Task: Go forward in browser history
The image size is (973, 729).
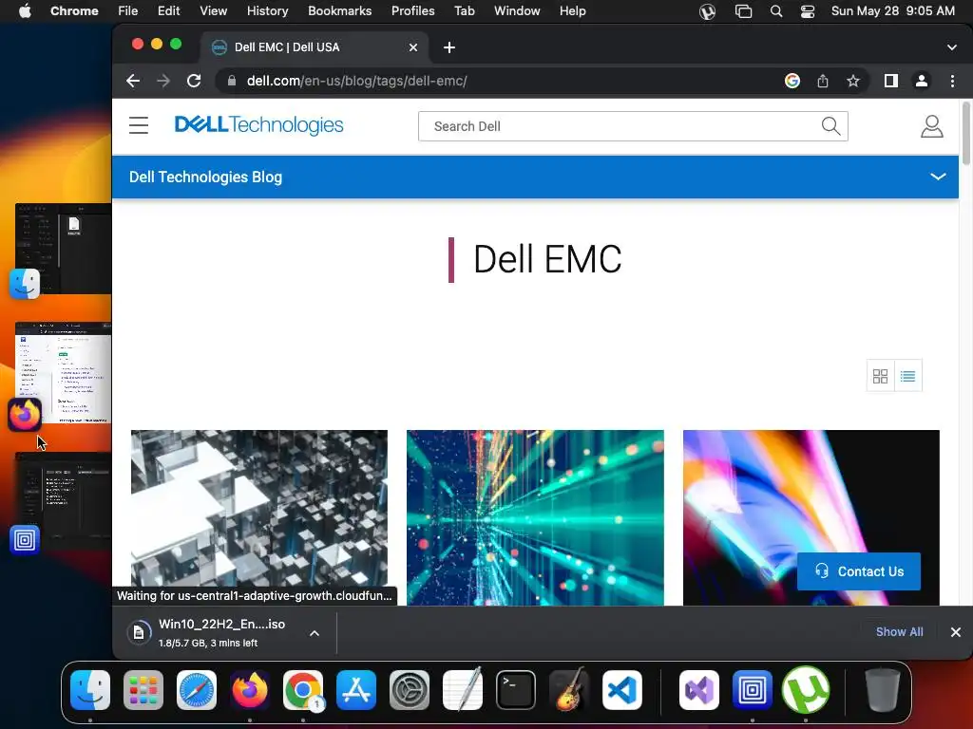Action: pos(163,81)
